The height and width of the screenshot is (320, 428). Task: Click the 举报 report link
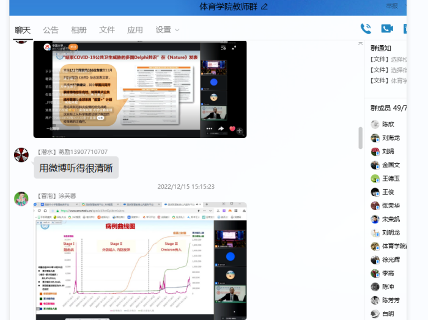point(391,6)
